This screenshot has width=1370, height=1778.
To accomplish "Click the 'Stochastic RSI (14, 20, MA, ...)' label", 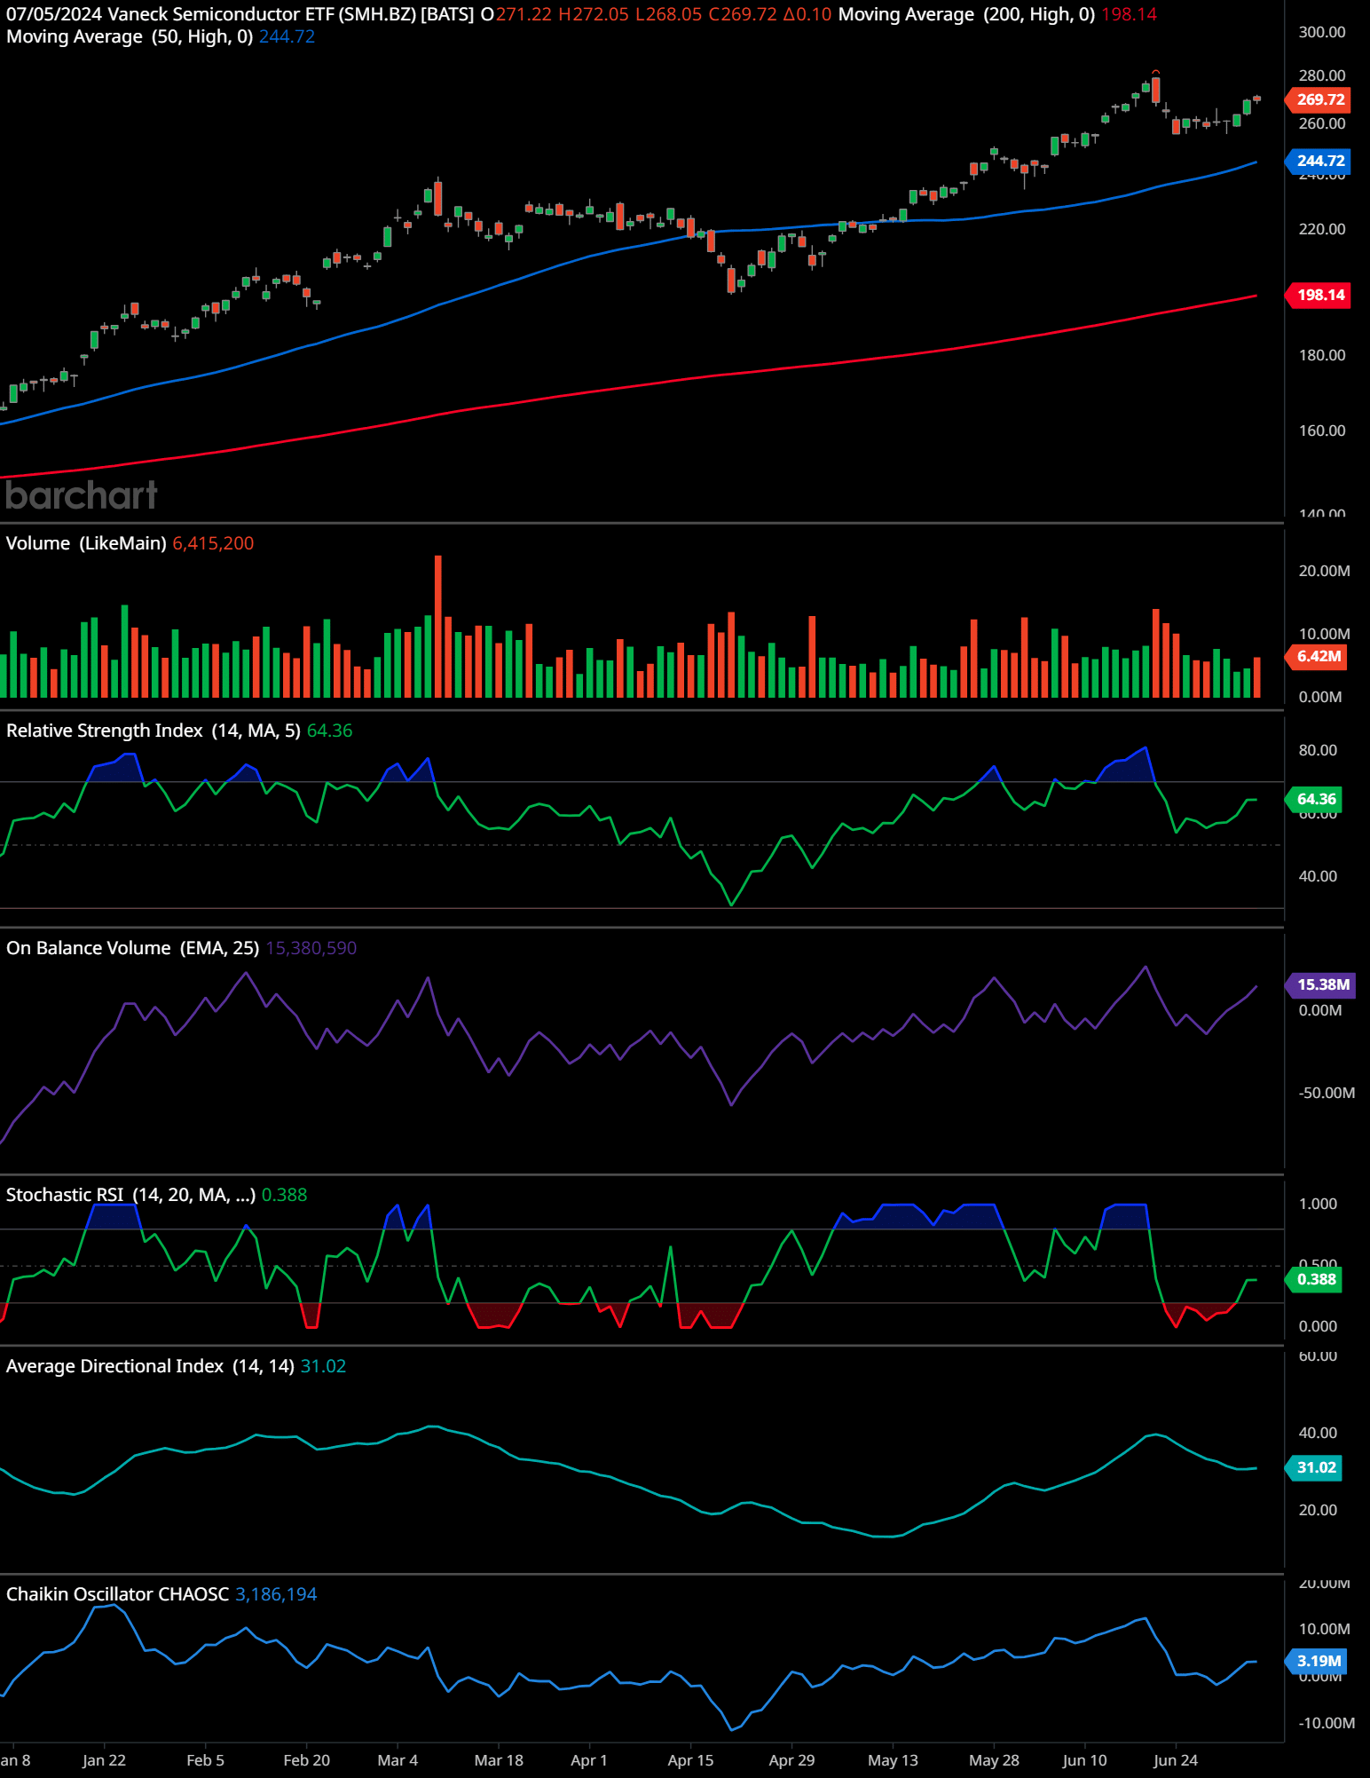I will coord(130,1195).
